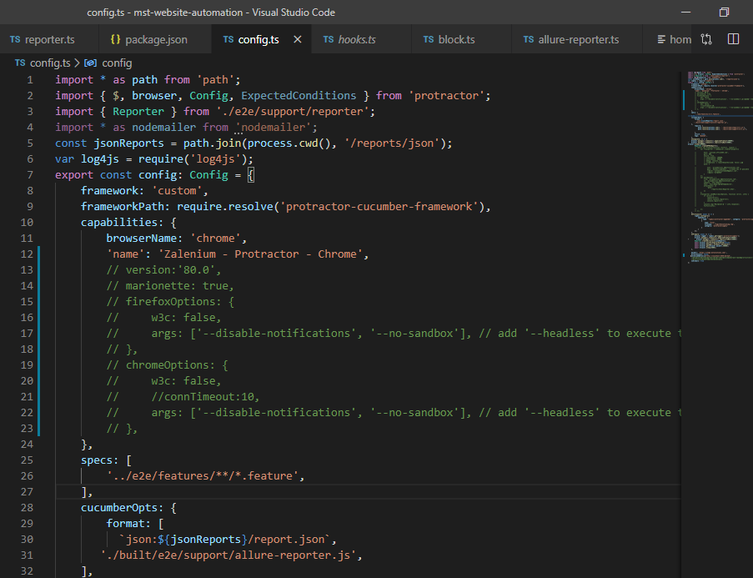Click the config.ts breadcrumb text
The image size is (753, 578).
tap(48, 63)
